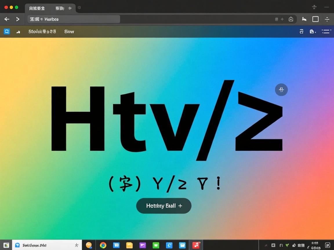Open the list icon at the toolbar's right end
Viewport: 334px width, 250px height.
coord(326,31)
